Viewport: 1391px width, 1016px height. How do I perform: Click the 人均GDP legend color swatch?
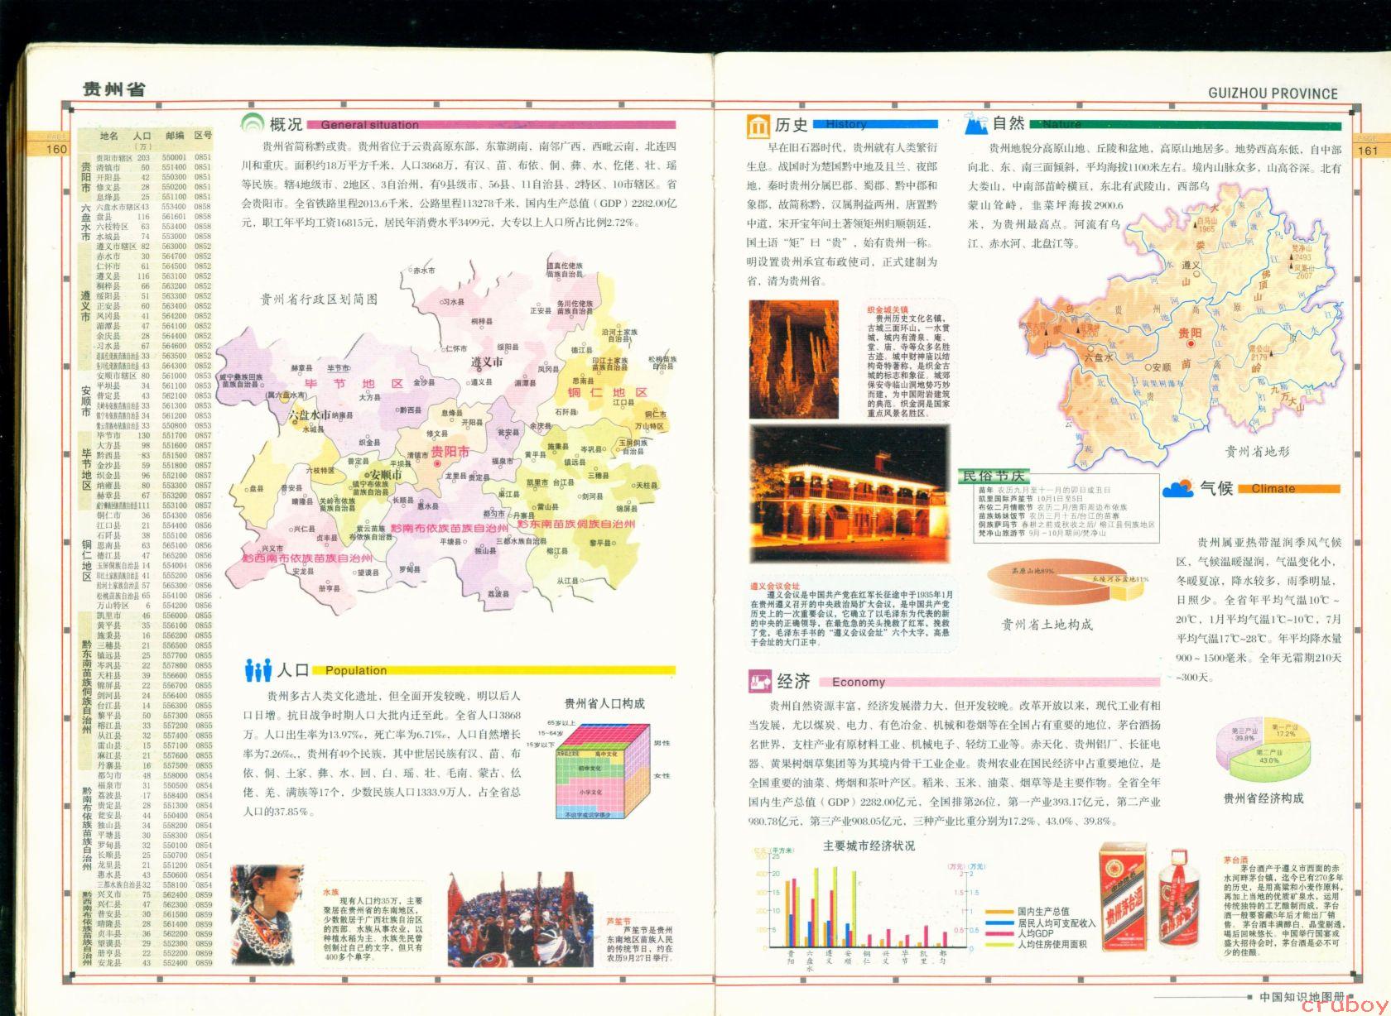point(999,933)
